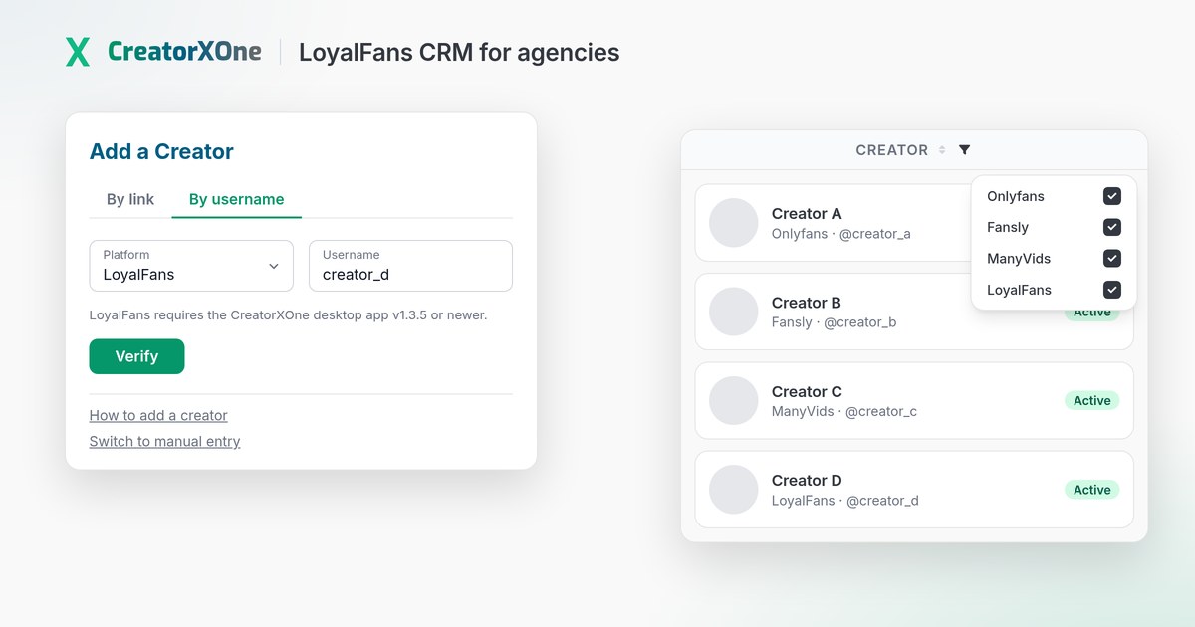
Task: Click Creator C's Active status badge
Action: point(1091,400)
